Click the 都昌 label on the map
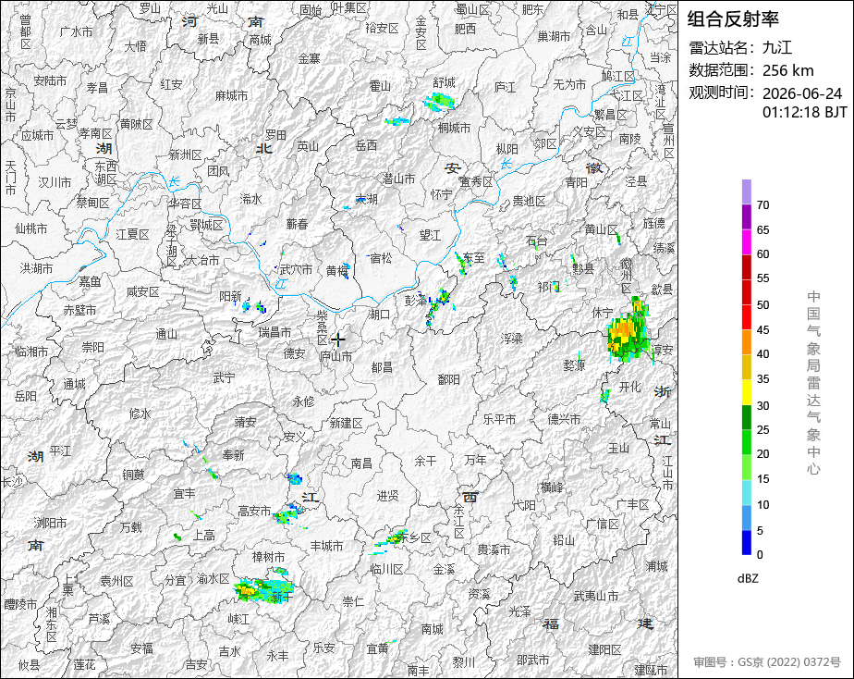This screenshot has height=679, width=854. click(x=382, y=368)
